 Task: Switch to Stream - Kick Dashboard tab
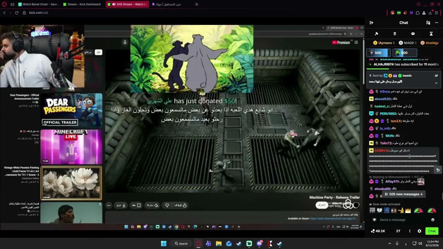82,4
